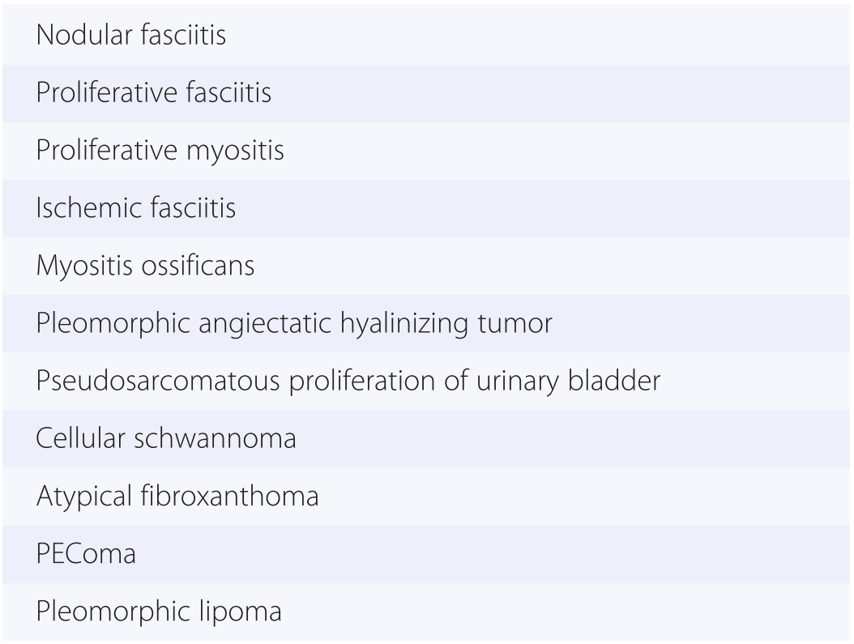Choose the Cellular schwannoma row
Screen dimensions: 854x644
(x=165, y=439)
